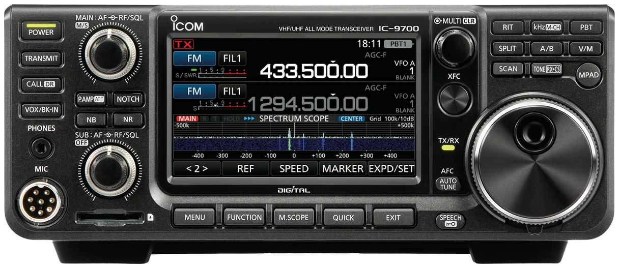The width and height of the screenshot is (619, 268).
Task: Start SCAN with the SCAN button
Action: click(x=508, y=69)
